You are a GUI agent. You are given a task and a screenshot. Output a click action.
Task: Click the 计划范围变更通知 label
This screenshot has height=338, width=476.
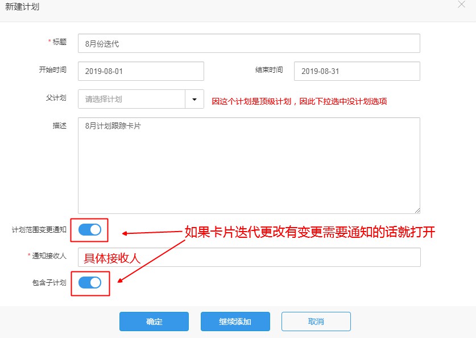(x=39, y=230)
